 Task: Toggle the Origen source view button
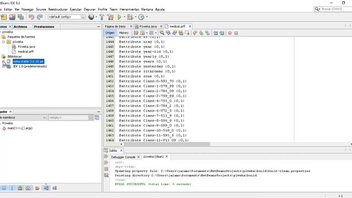(110, 33)
